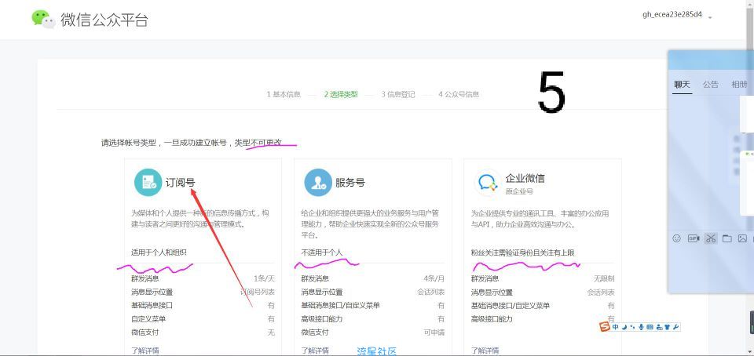The height and width of the screenshot is (356, 754).
Task: Open emoji picker in chat window
Action: (x=676, y=238)
